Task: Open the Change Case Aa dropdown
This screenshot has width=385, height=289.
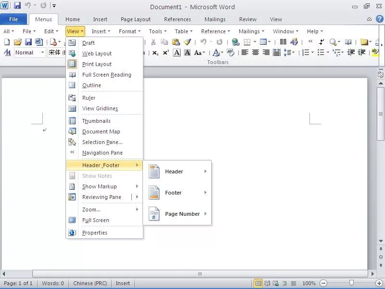Action: [x=199, y=53]
